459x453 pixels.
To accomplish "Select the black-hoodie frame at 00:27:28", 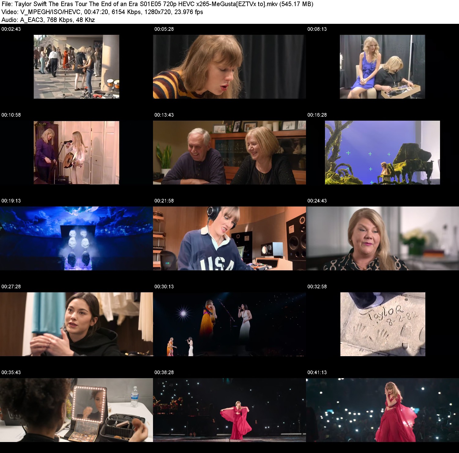I will (x=76, y=324).
